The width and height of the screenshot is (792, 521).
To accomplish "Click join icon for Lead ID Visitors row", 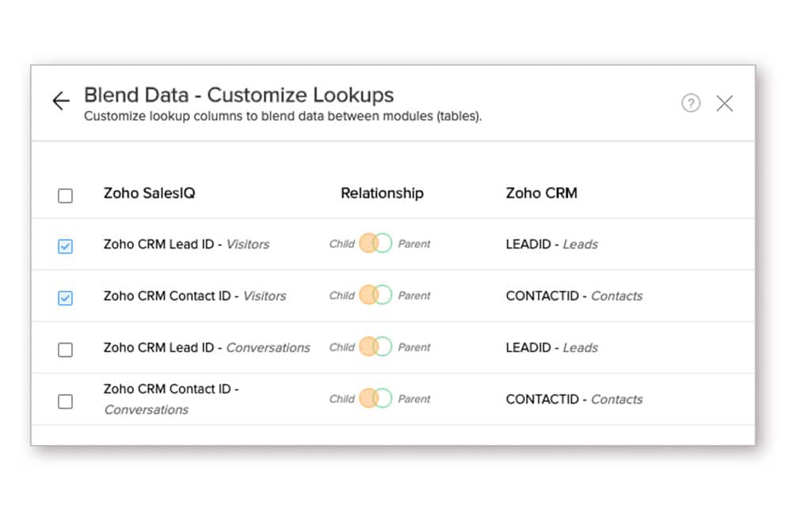I will click(375, 244).
